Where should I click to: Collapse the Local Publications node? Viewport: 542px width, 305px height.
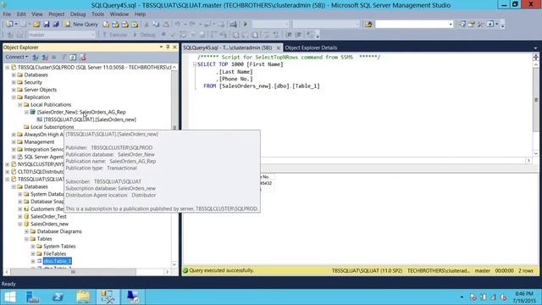tap(20, 104)
